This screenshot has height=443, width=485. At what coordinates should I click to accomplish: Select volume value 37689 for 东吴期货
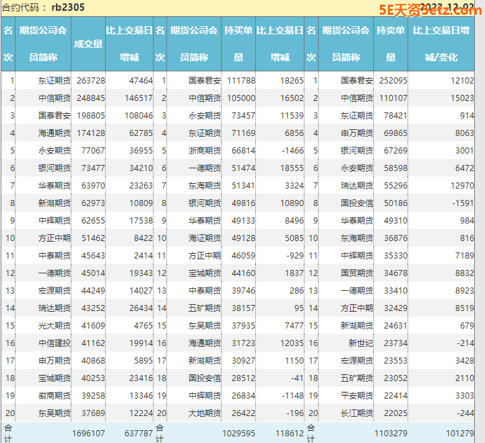click(93, 413)
